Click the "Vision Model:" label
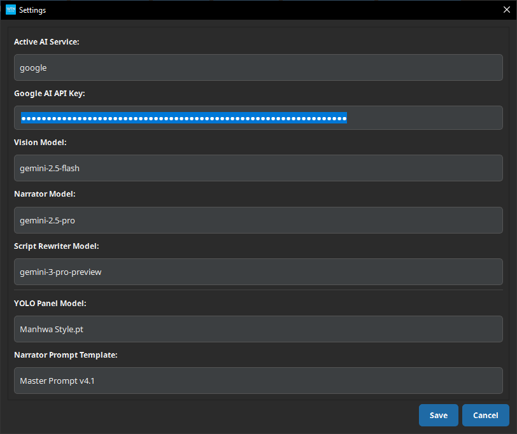Screen dimensions: 517x434 coord(40,143)
